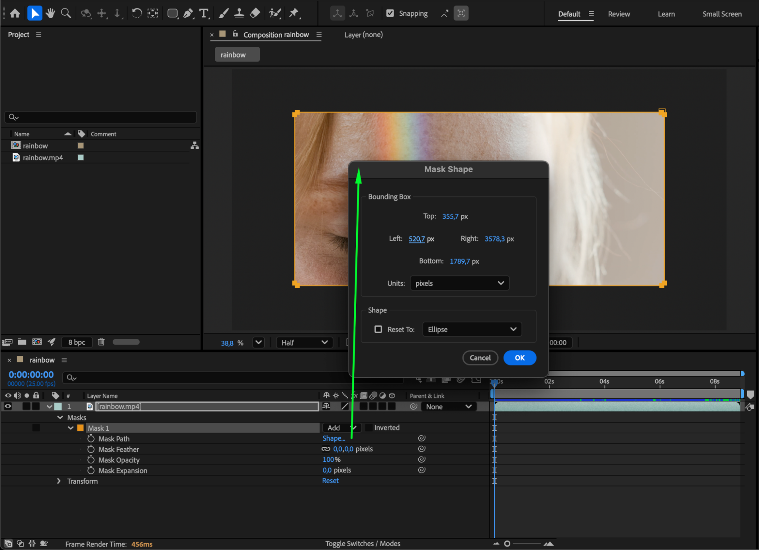Switch to the Learn workspace

(x=666, y=14)
